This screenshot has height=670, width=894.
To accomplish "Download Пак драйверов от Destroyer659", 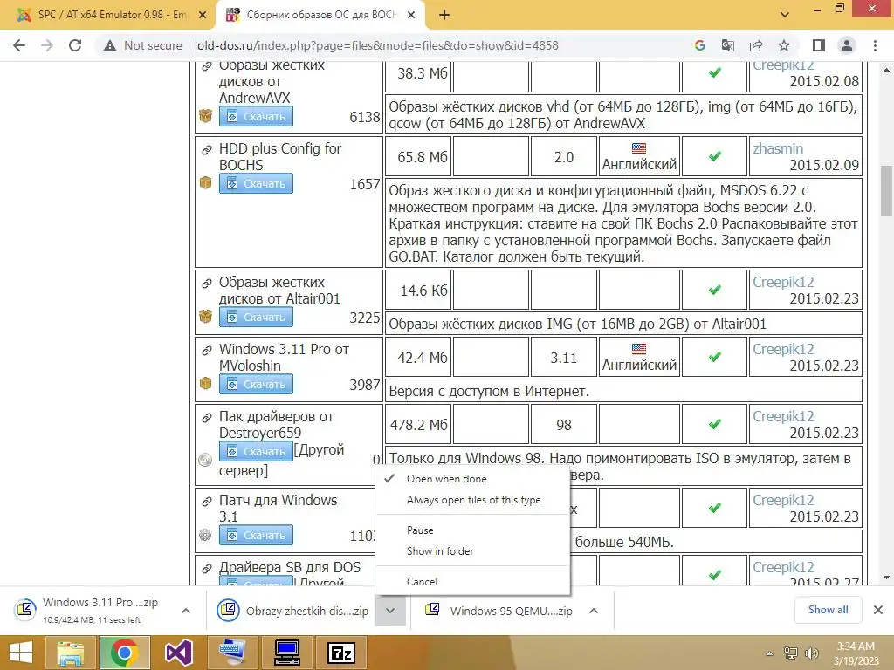I will point(256,451).
